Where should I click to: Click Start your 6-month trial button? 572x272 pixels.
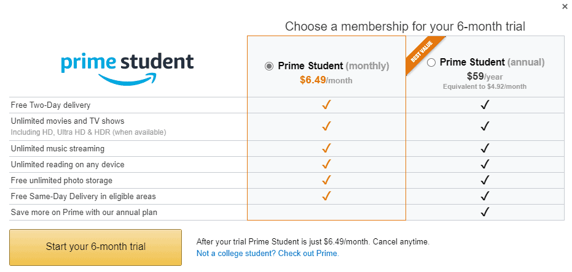pyautogui.click(x=95, y=247)
